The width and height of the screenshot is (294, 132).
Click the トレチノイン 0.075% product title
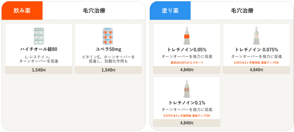(256, 50)
